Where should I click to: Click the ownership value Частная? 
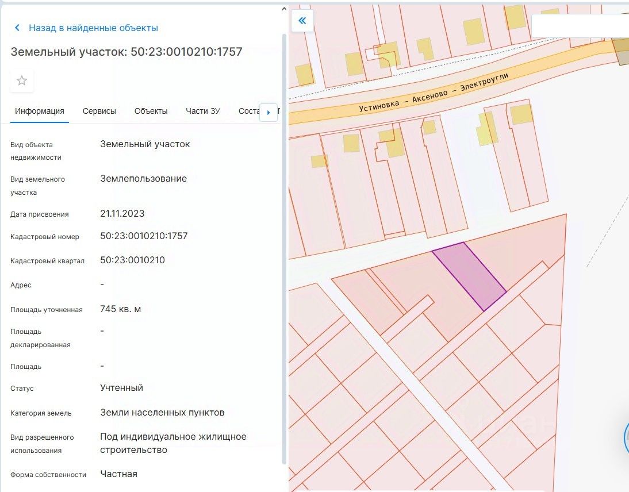(x=119, y=474)
